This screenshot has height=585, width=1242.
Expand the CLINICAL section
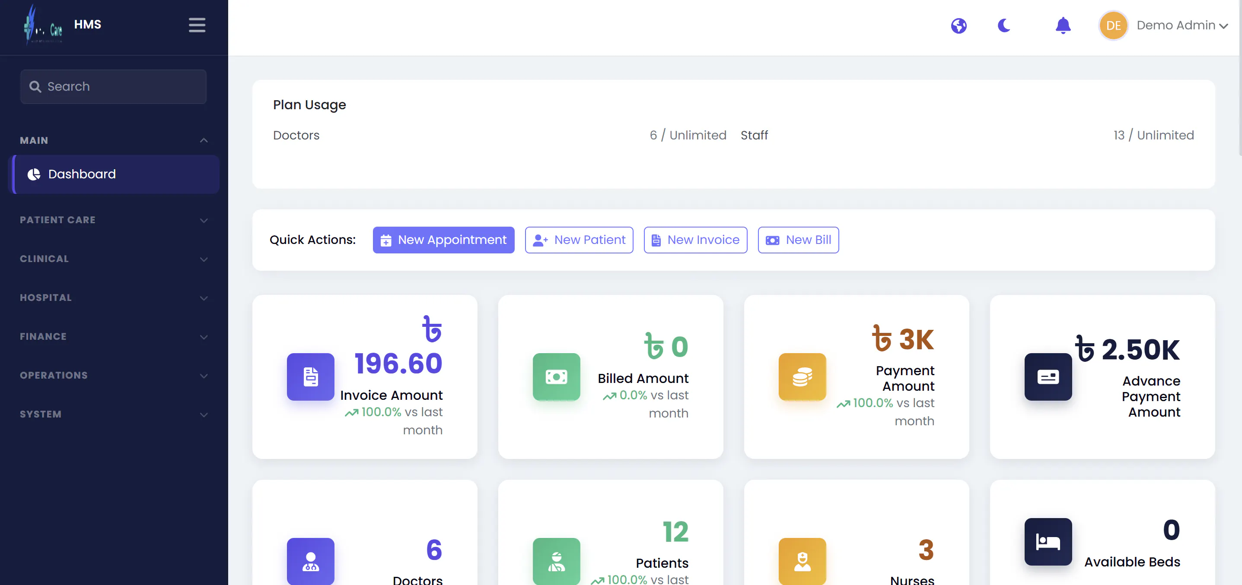(x=113, y=259)
